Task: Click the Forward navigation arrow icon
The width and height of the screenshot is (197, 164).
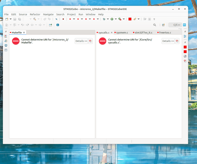Action: (40, 25)
